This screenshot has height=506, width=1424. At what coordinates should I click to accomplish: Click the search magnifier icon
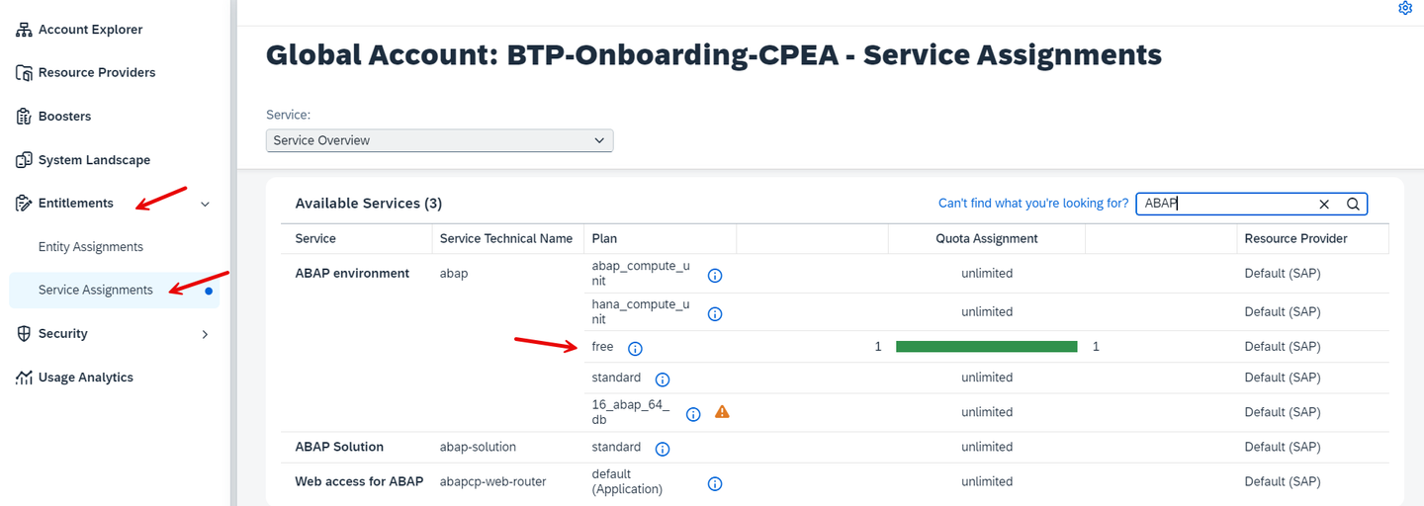(x=1353, y=204)
